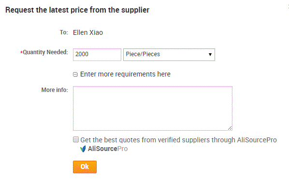Image resolution: width=289 pixels, height=182 pixels.
Task: Focus the Quantity Needed field showing 2000
Action: (x=97, y=54)
